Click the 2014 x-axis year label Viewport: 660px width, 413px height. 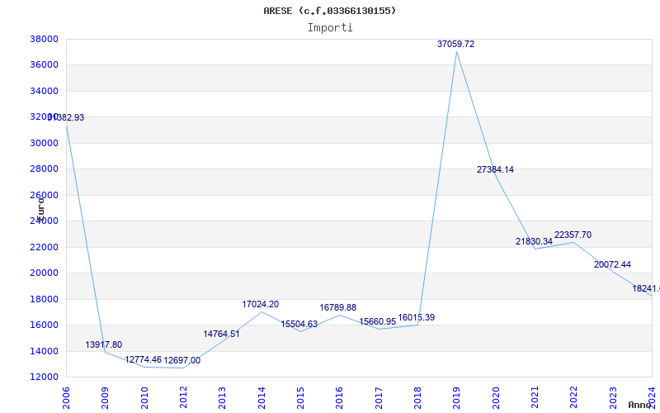pyautogui.click(x=262, y=398)
